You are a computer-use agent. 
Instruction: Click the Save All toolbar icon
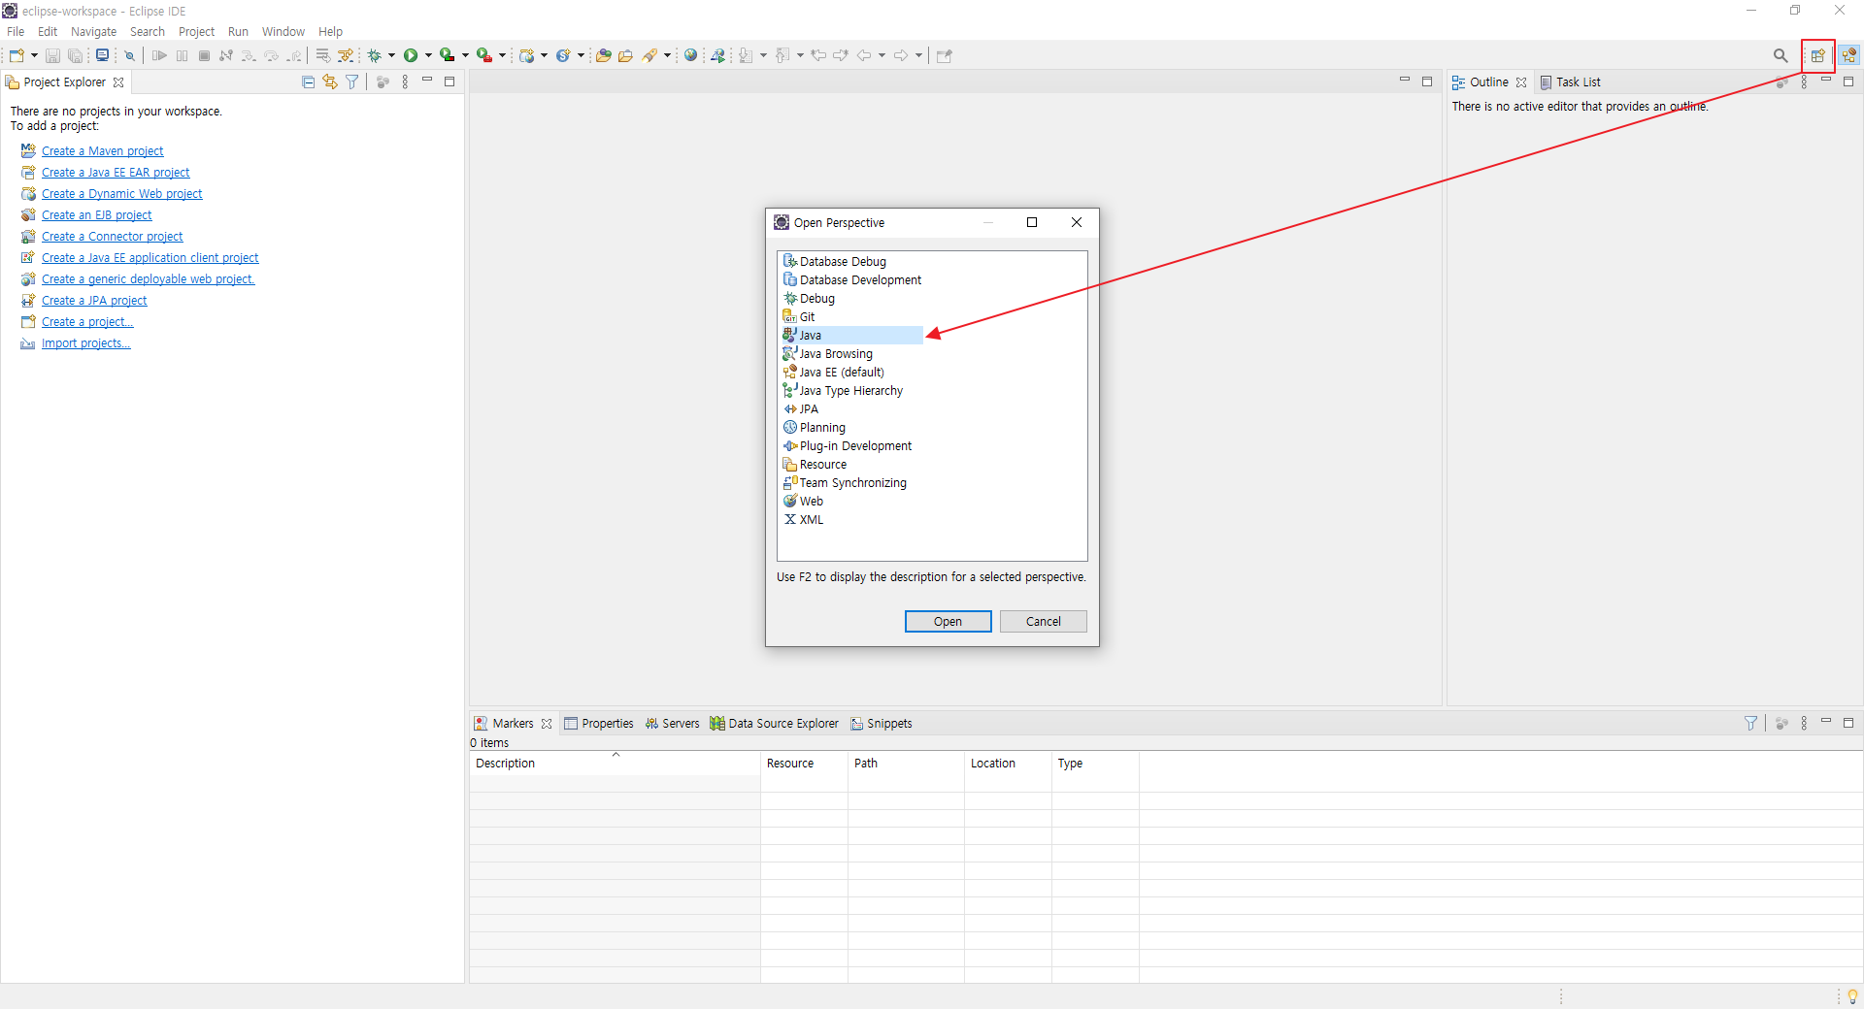pyautogui.click(x=75, y=55)
